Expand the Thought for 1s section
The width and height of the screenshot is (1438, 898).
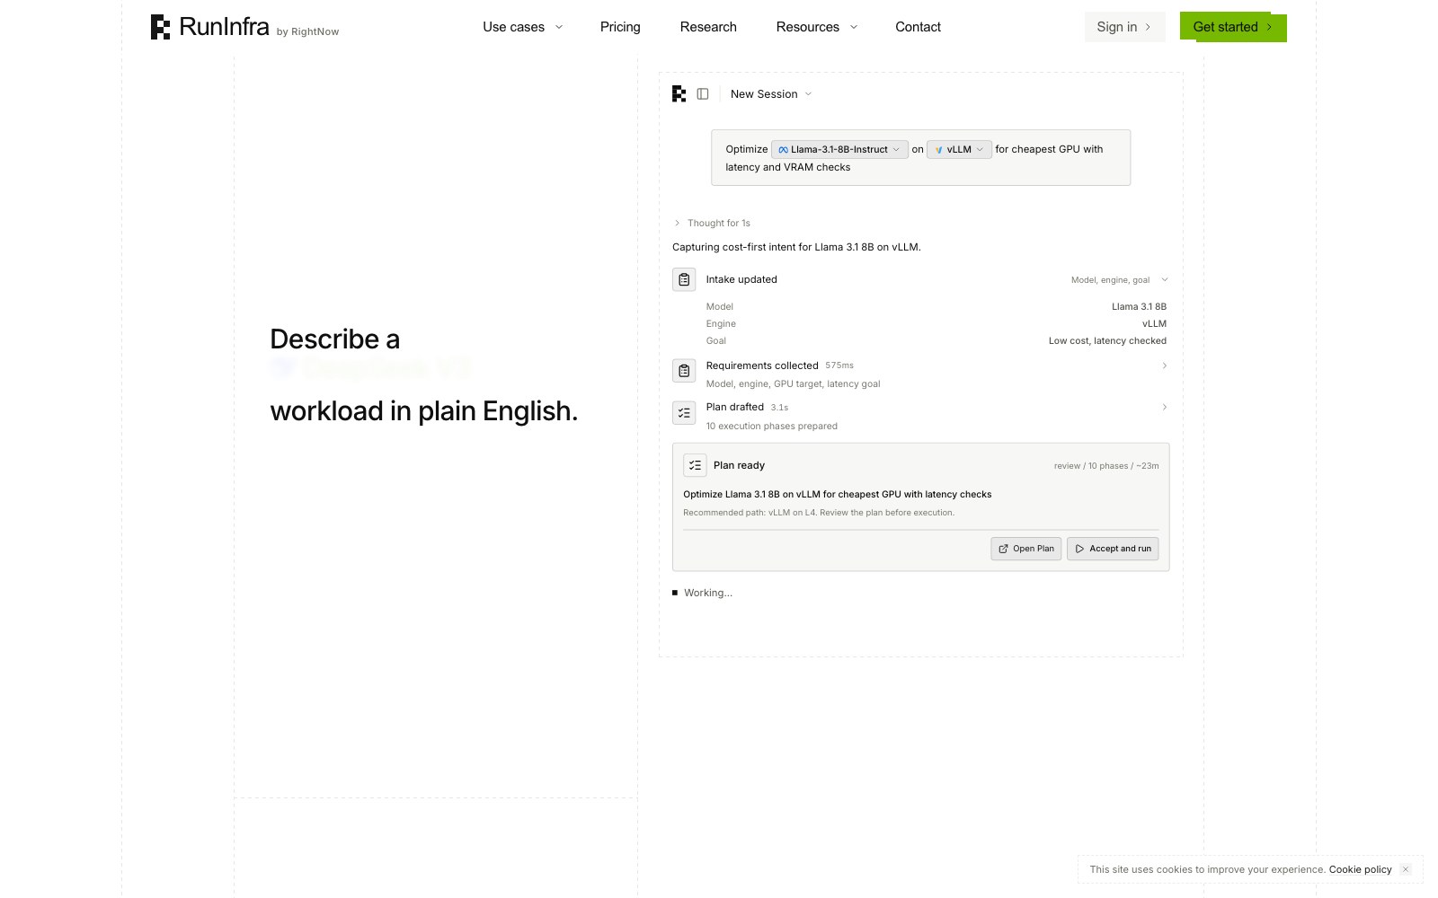[712, 223]
